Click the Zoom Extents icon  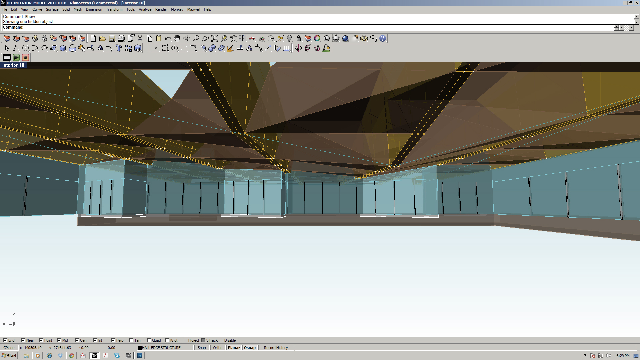click(x=215, y=38)
